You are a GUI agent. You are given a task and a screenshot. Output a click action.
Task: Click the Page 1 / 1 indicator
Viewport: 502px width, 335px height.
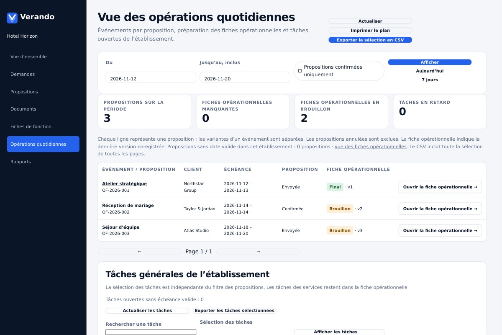pyautogui.click(x=199, y=252)
